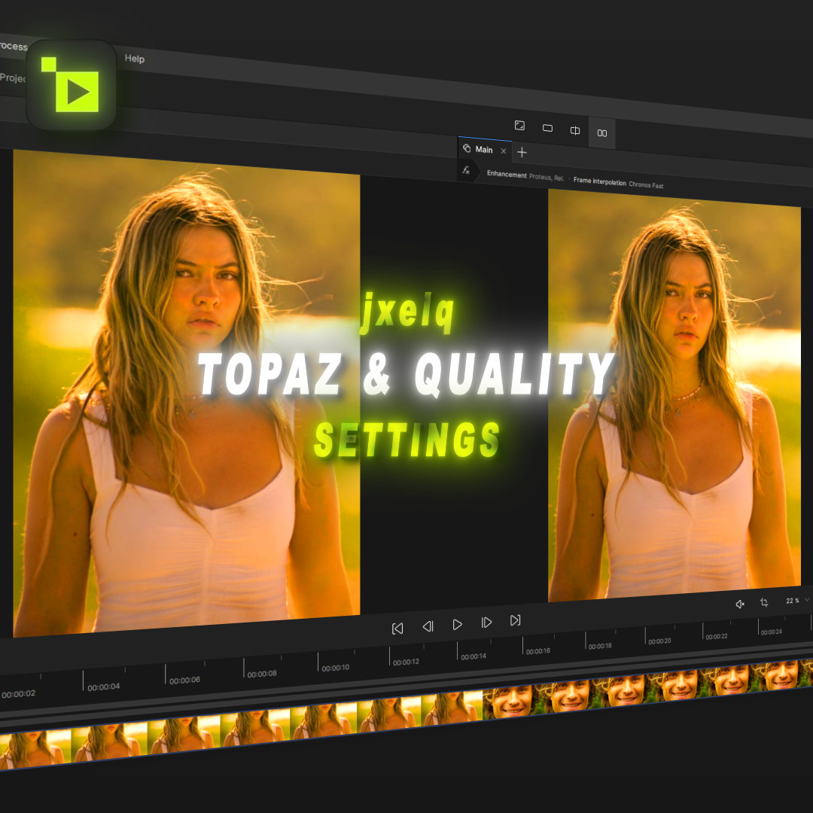Click the Frame interpolation Chronos Fast label

[618, 184]
